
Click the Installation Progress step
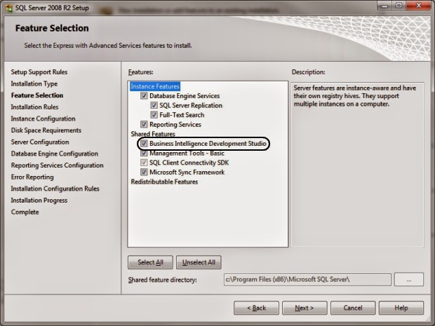(x=39, y=200)
